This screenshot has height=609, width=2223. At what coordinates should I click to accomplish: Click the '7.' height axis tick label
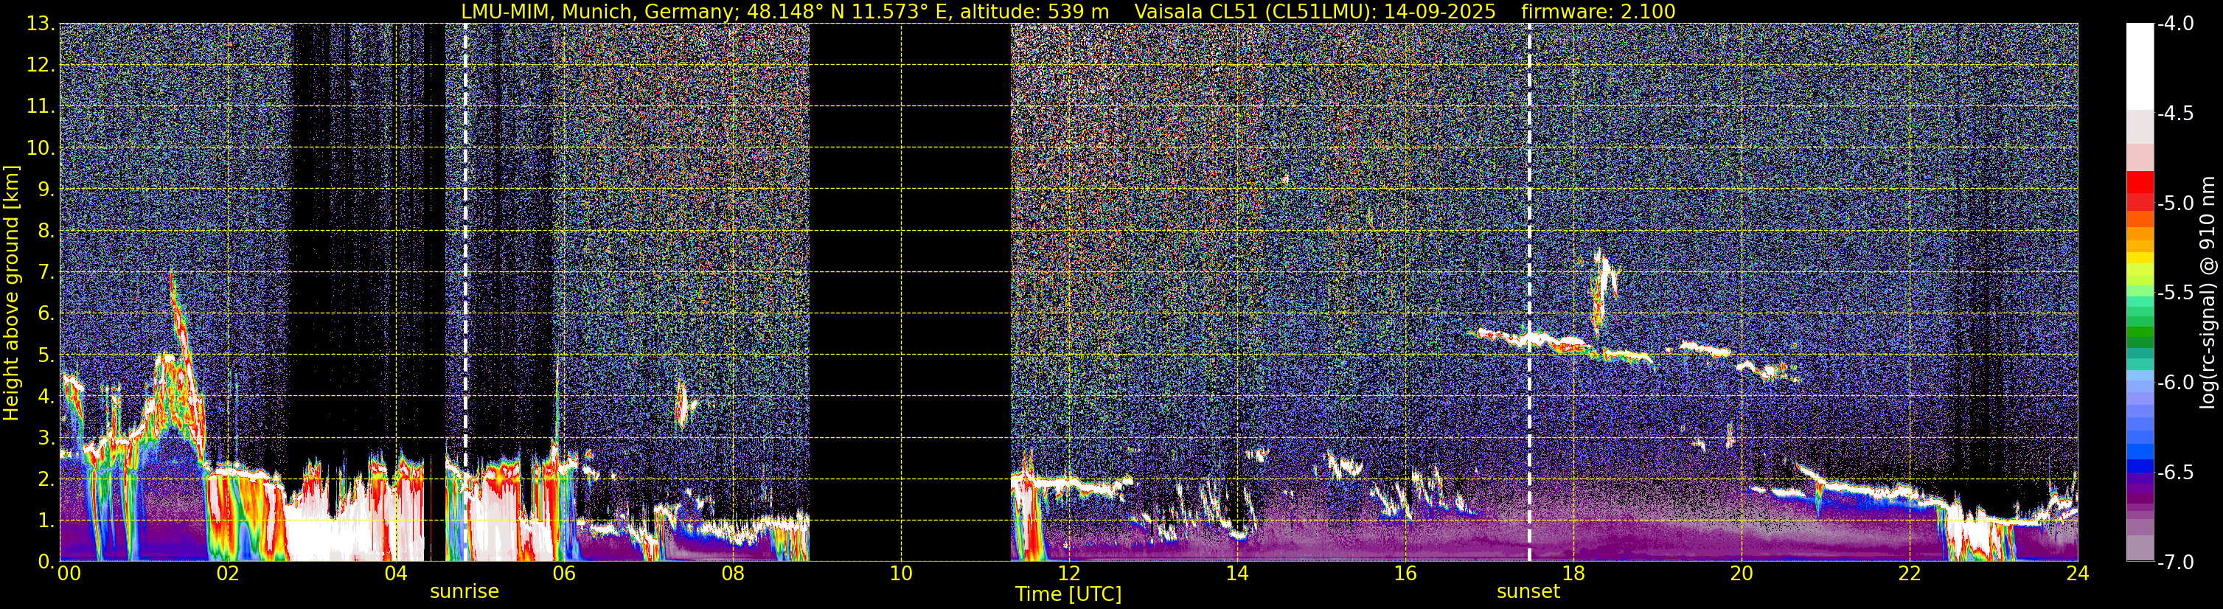point(47,272)
